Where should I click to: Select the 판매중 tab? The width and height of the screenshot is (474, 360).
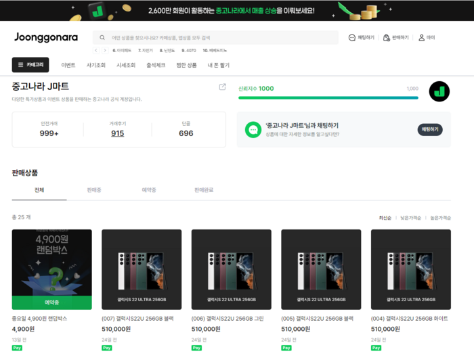(x=94, y=190)
